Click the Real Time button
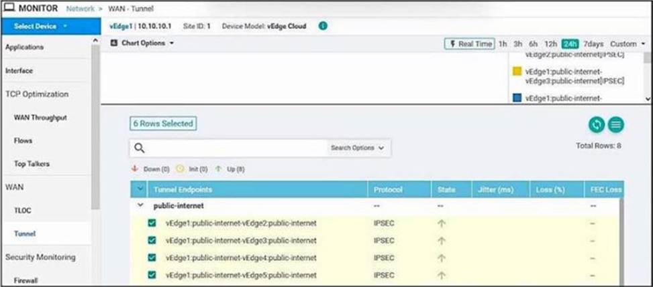The width and height of the screenshot is (653, 287). tap(469, 43)
